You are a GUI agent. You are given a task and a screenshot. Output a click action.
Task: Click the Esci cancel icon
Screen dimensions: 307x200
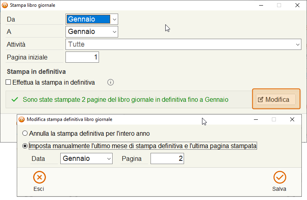(x=40, y=177)
